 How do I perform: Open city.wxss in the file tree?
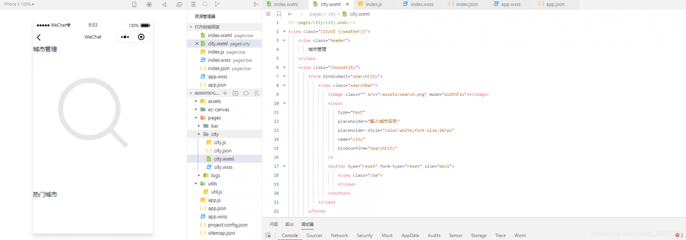point(224,167)
